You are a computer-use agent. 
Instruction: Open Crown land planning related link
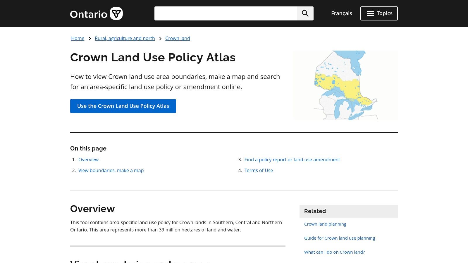tap(325, 224)
